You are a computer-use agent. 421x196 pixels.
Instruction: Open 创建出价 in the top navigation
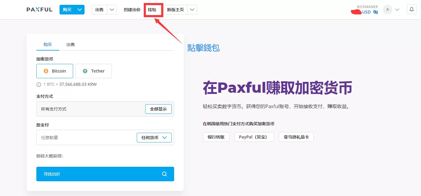click(x=132, y=10)
